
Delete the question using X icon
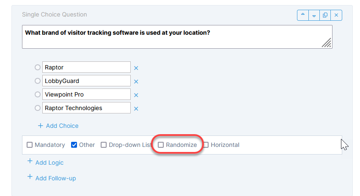pos(336,15)
